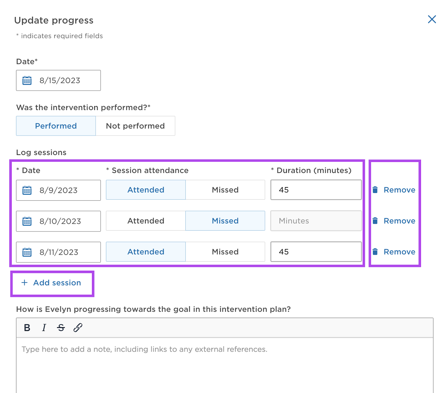
Task: Mark the 8/9/2023 session as Missed
Action: pos(225,190)
